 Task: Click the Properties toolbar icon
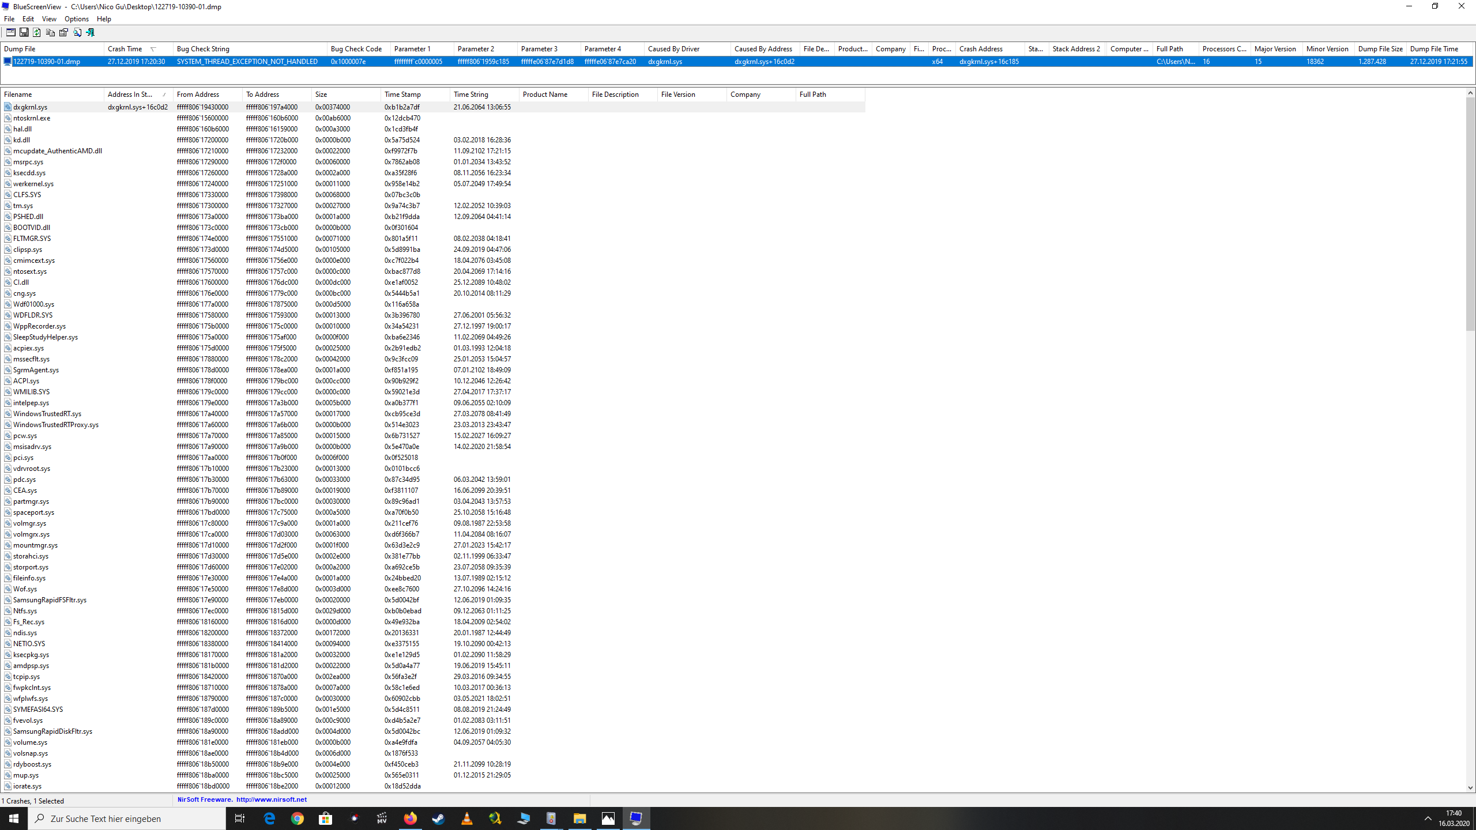63,33
